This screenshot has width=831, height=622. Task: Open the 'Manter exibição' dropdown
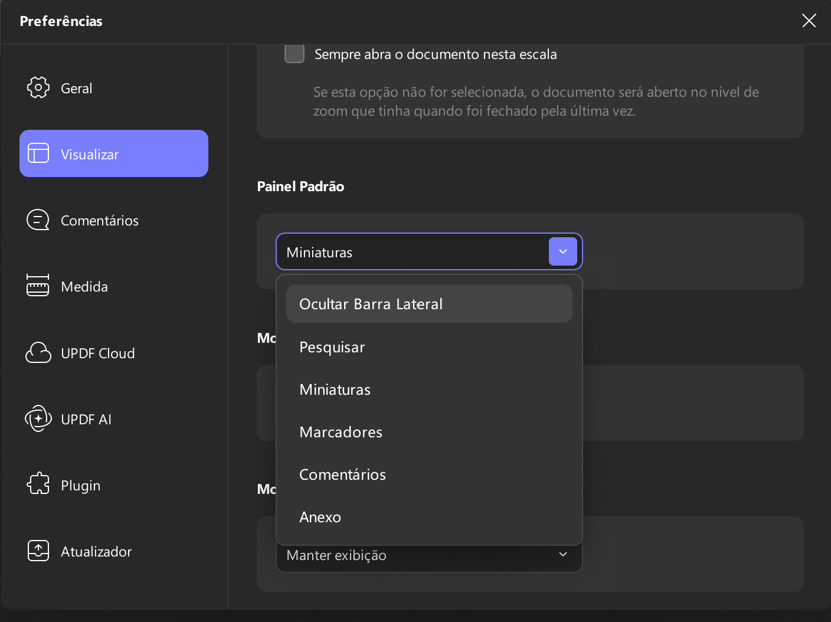429,558
